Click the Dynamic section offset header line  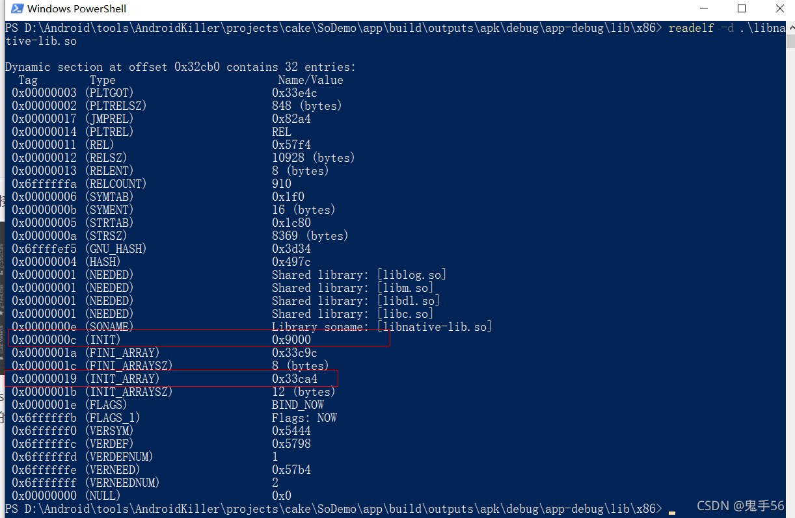pyautogui.click(x=180, y=67)
